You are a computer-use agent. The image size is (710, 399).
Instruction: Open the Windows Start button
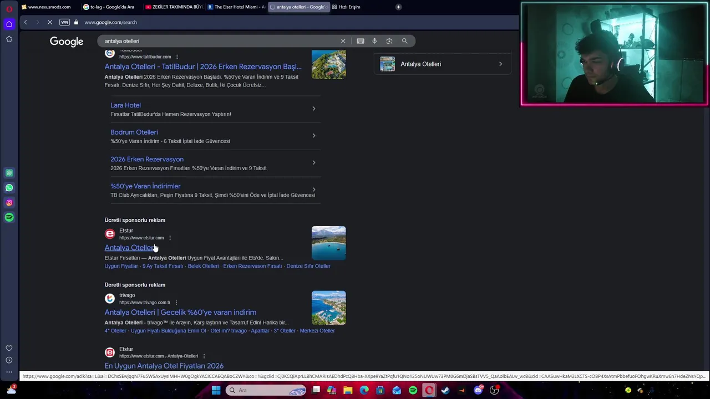(x=216, y=390)
